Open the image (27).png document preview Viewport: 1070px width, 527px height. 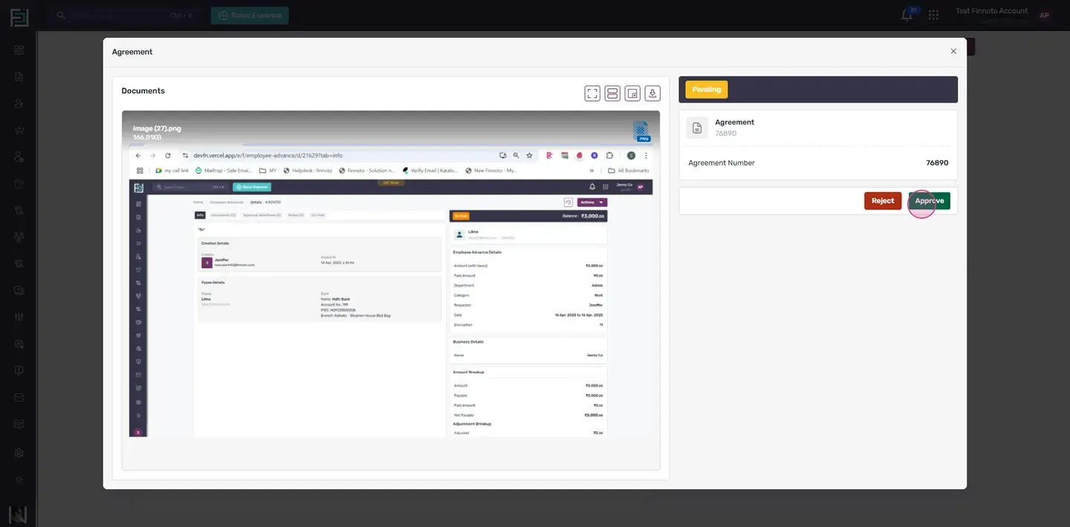click(x=391, y=290)
